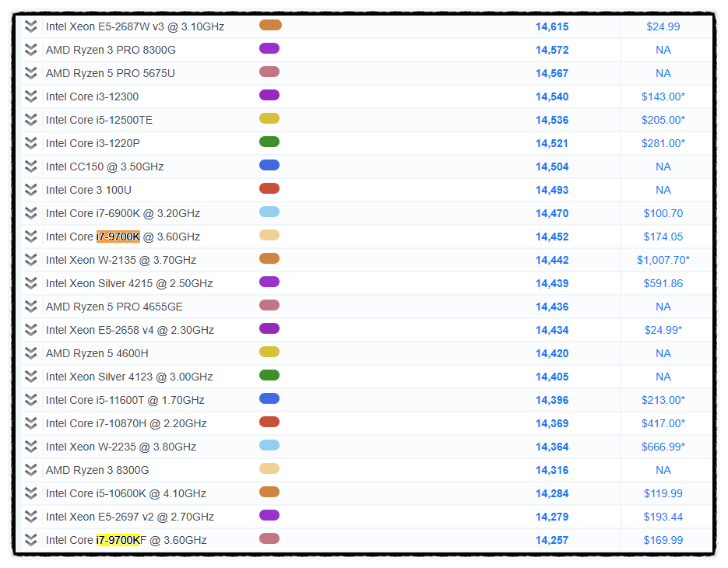
Task: Click the $281.00* price link
Action: [x=663, y=143]
